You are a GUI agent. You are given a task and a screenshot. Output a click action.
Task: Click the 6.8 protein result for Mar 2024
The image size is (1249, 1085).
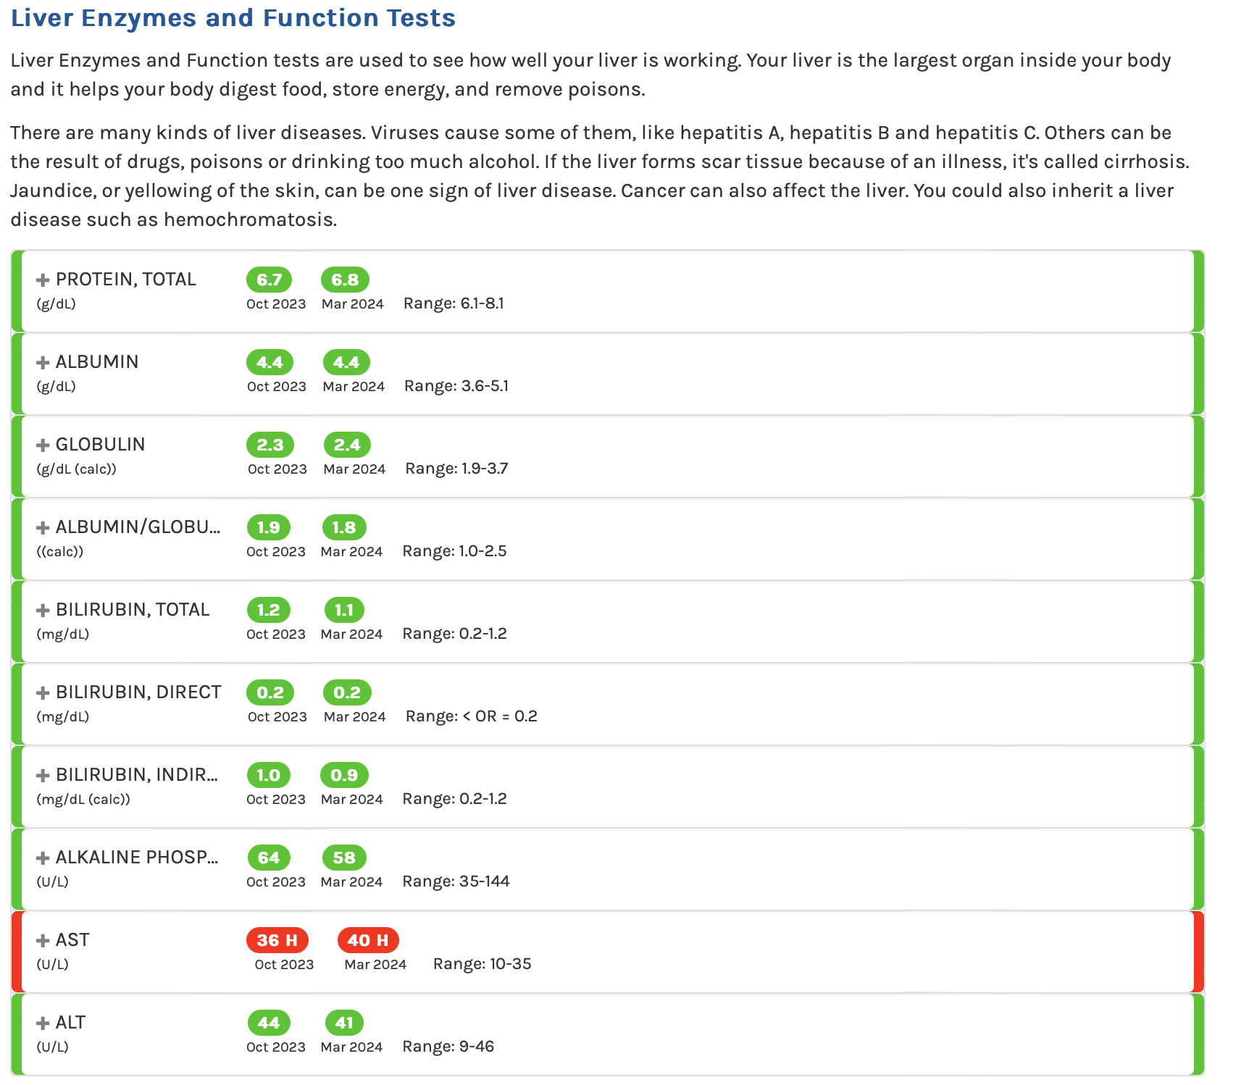tap(345, 280)
